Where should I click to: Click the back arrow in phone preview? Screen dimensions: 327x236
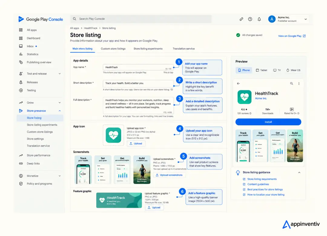coord(238,83)
